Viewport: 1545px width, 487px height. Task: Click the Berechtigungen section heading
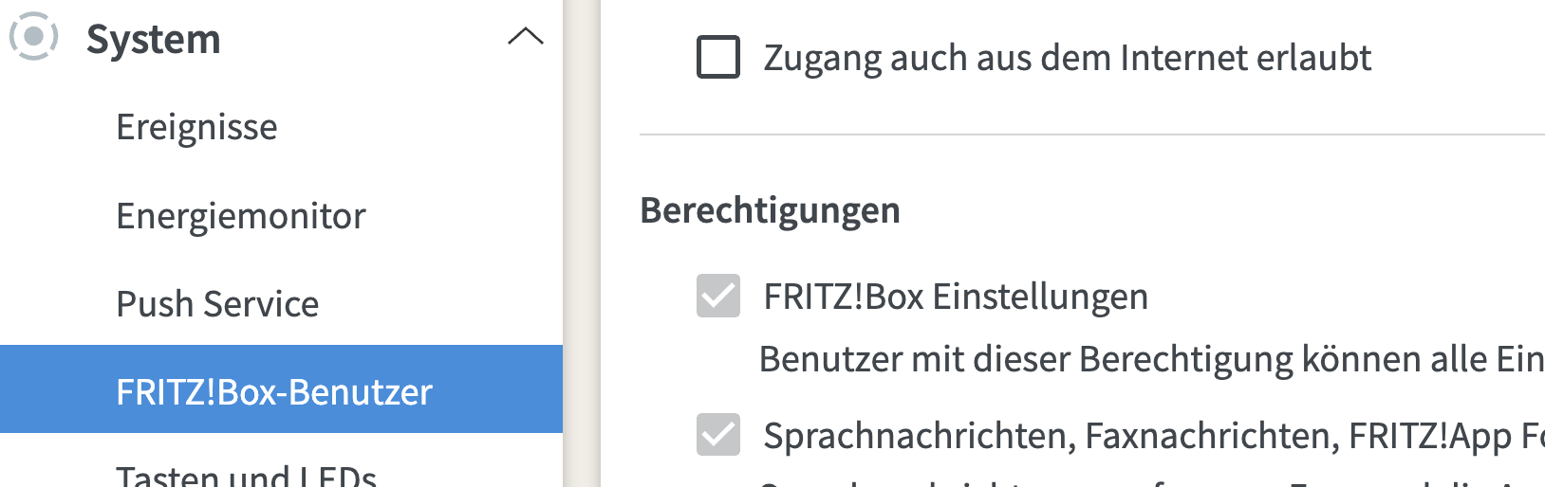click(x=770, y=209)
